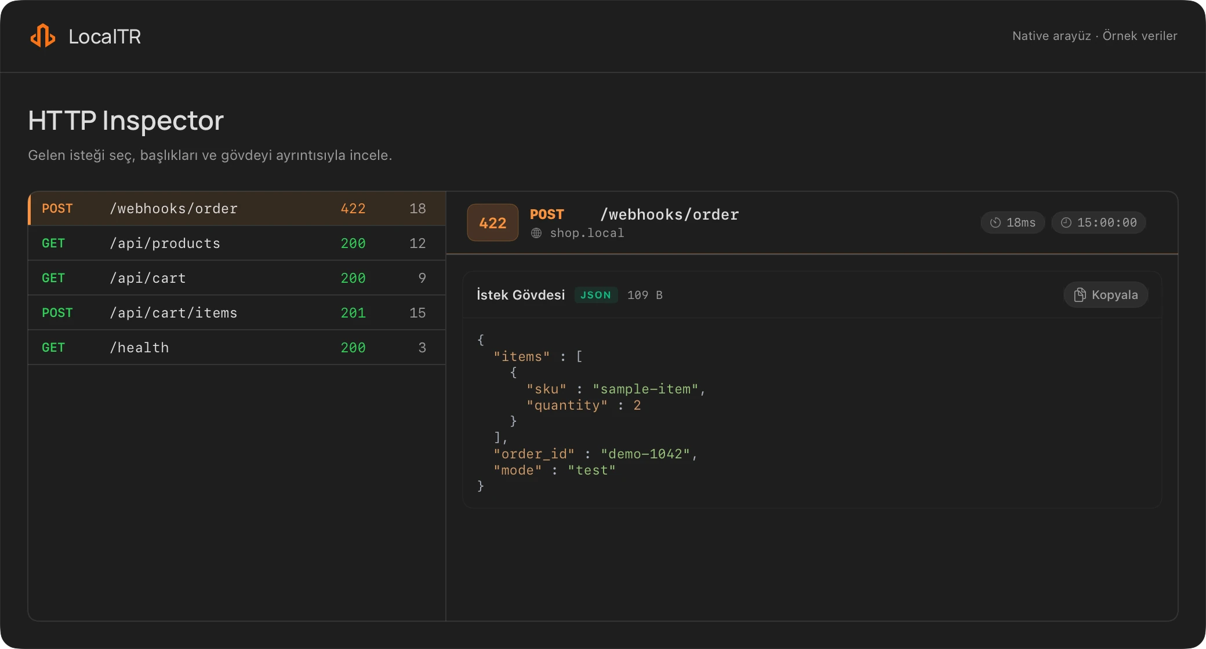Click the clock icon in 15:00:00 badge
1206x649 pixels.
tap(1066, 223)
